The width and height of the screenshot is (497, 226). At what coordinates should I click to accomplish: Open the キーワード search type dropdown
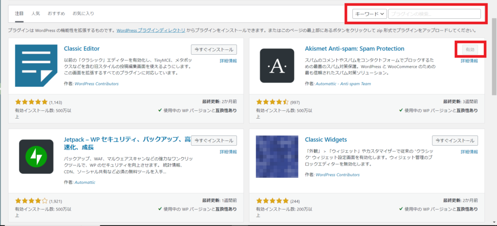[369, 14]
